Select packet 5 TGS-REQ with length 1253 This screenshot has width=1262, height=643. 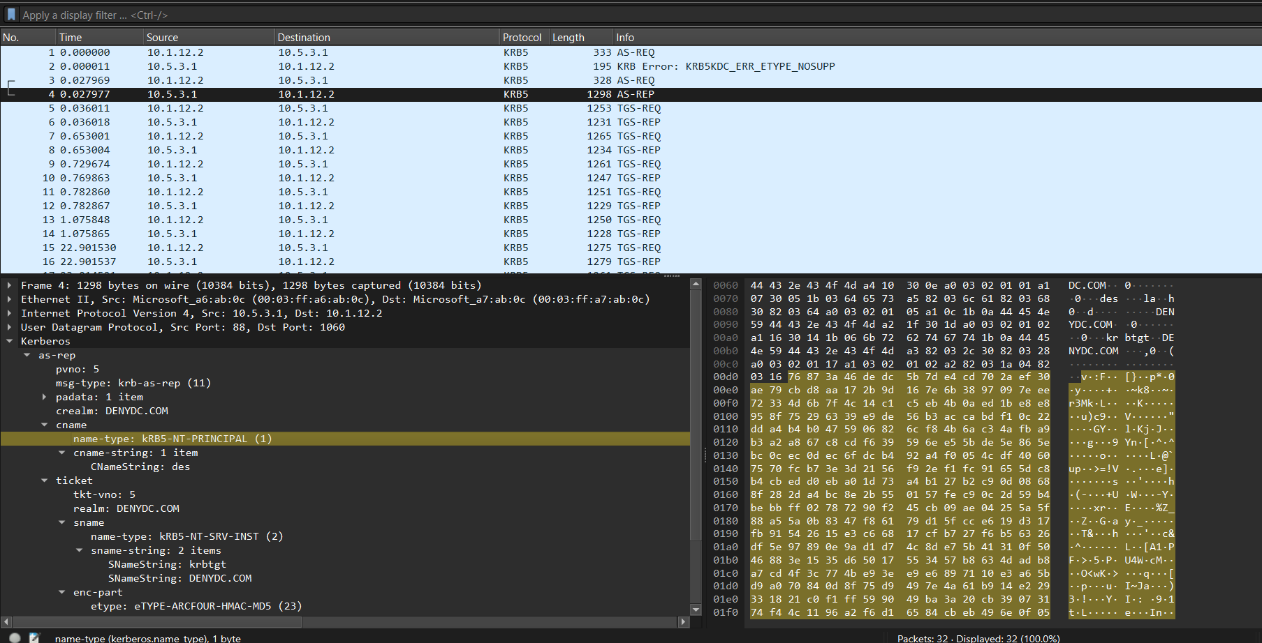click(631, 108)
